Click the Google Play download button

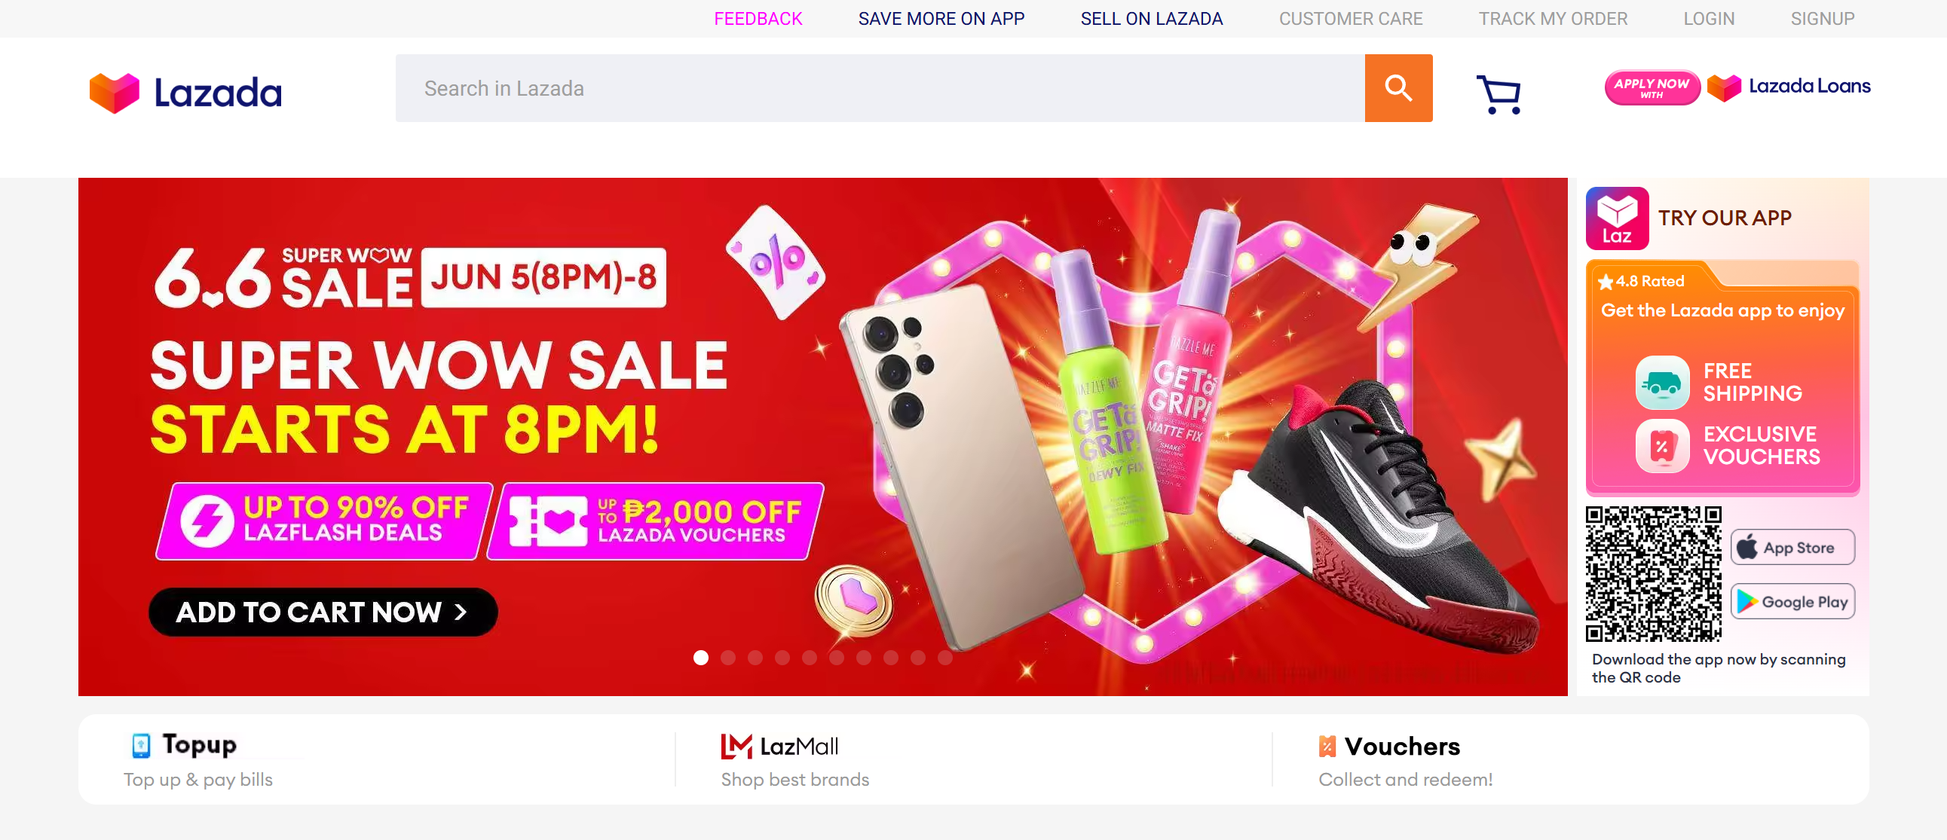(x=1792, y=601)
